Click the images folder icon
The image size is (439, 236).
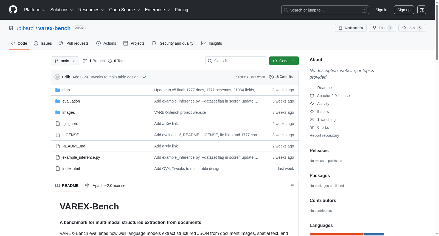point(58,112)
